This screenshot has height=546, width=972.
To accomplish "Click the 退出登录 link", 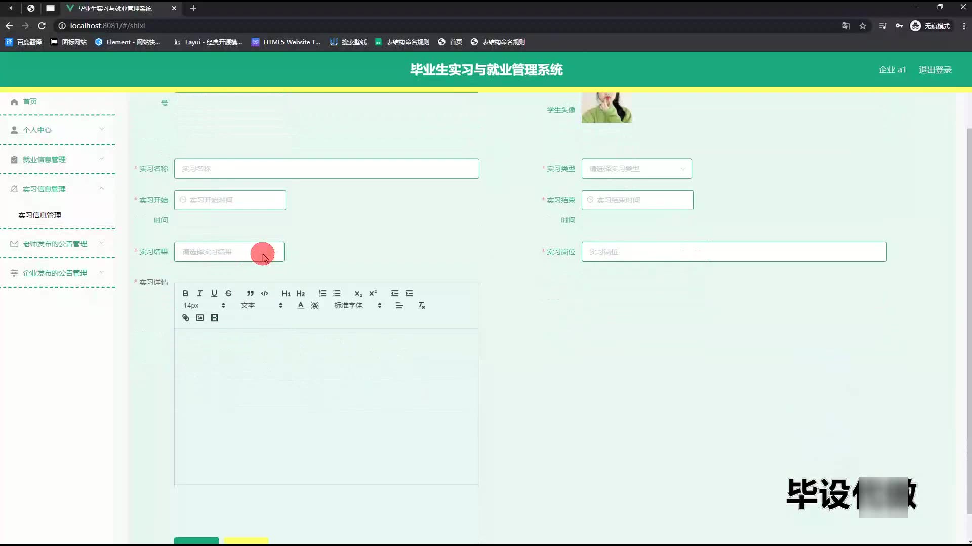I will pos(935,70).
